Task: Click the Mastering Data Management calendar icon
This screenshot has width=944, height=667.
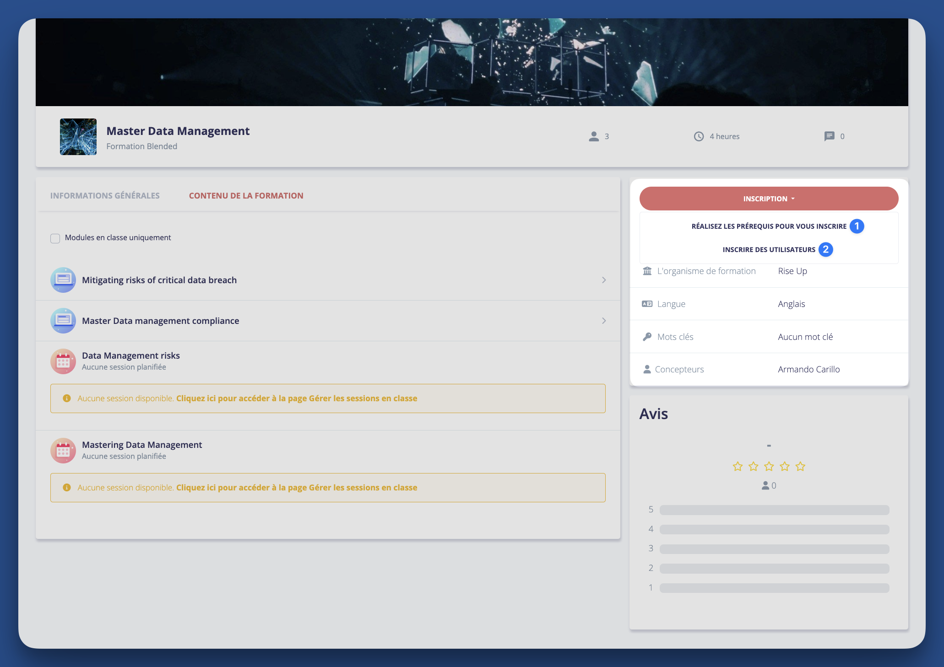Action: [x=63, y=451]
